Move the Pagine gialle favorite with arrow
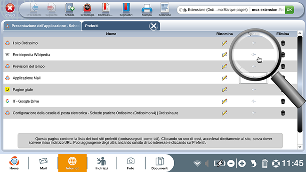Image resolution: width=306 pixels, height=172 pixels. [x=253, y=90]
